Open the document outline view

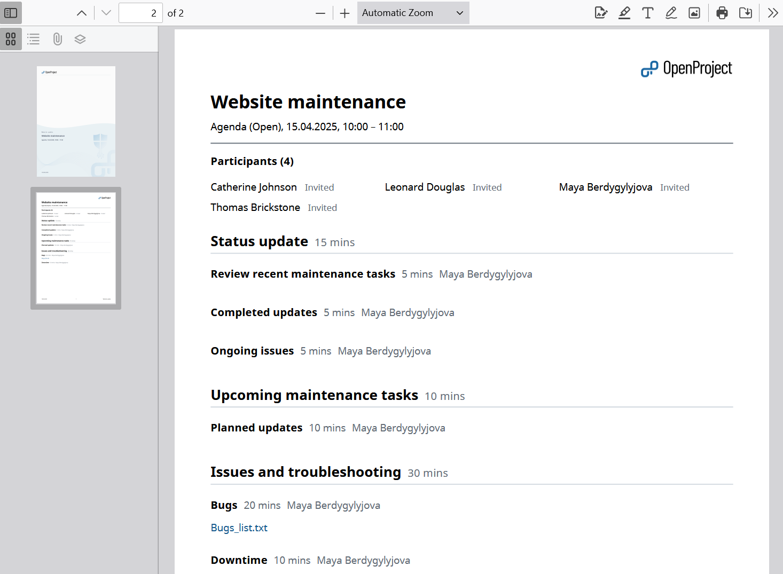click(x=33, y=38)
